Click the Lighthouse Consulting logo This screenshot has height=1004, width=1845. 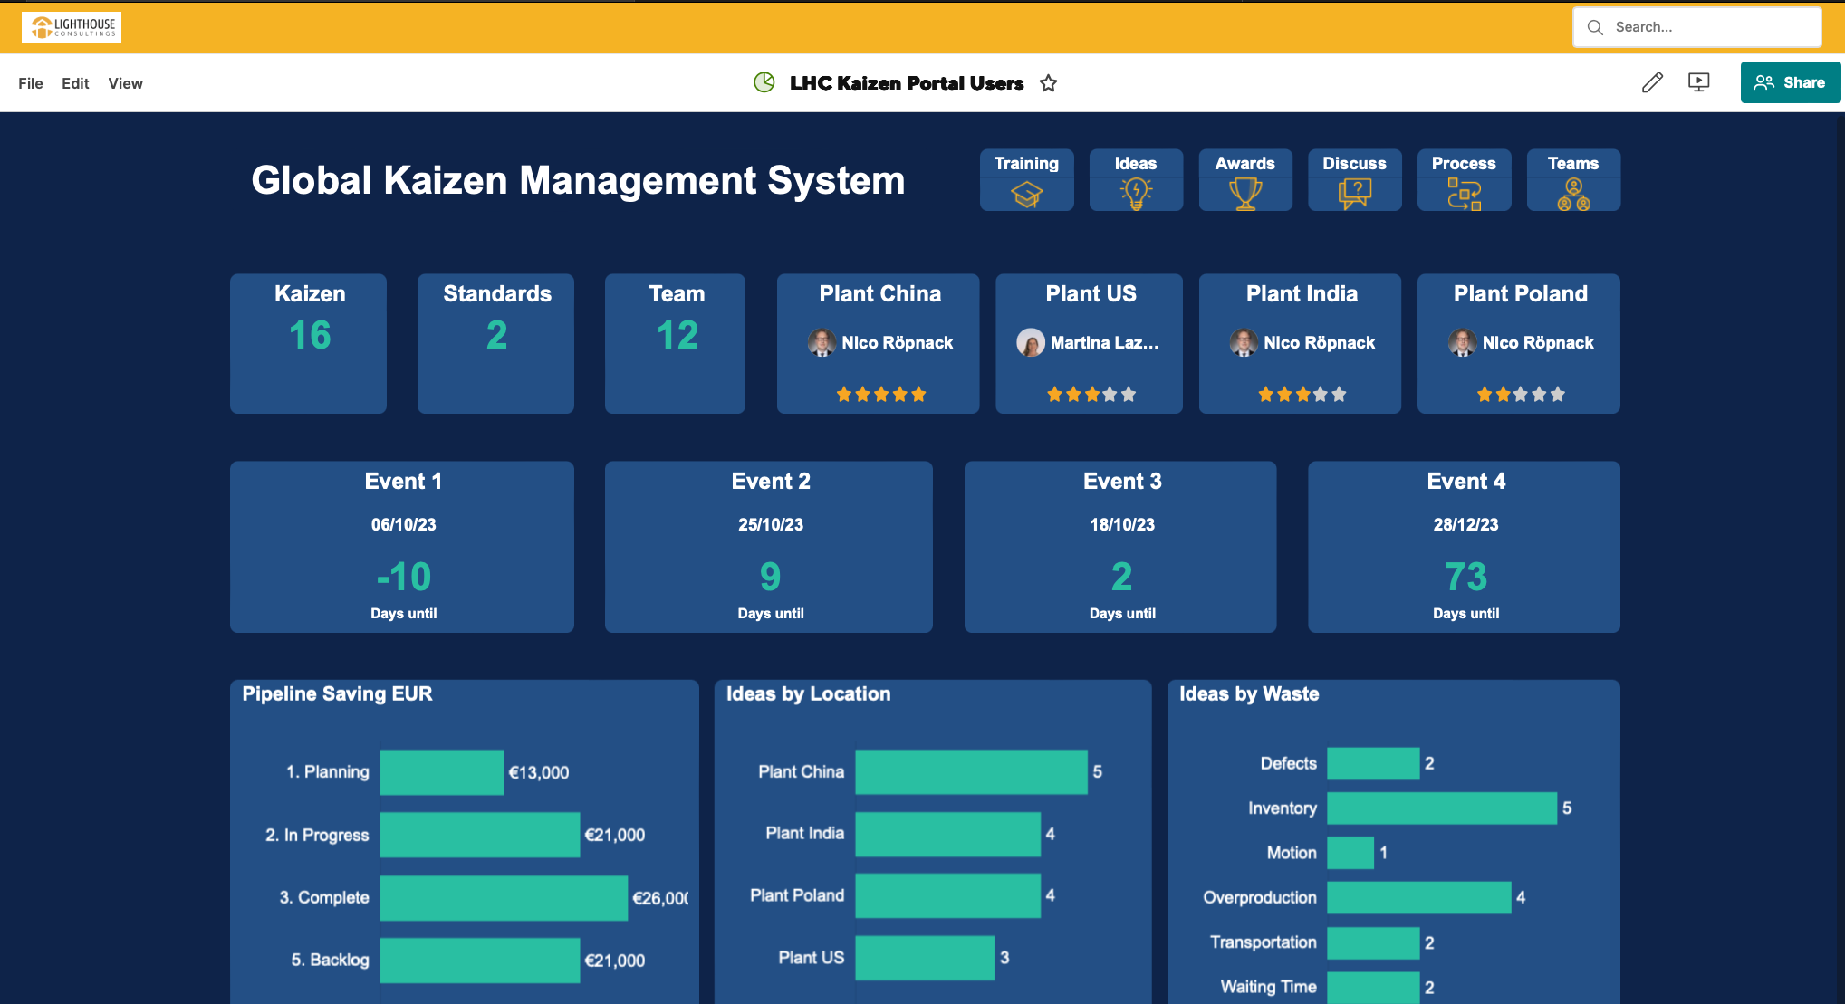[x=72, y=27]
